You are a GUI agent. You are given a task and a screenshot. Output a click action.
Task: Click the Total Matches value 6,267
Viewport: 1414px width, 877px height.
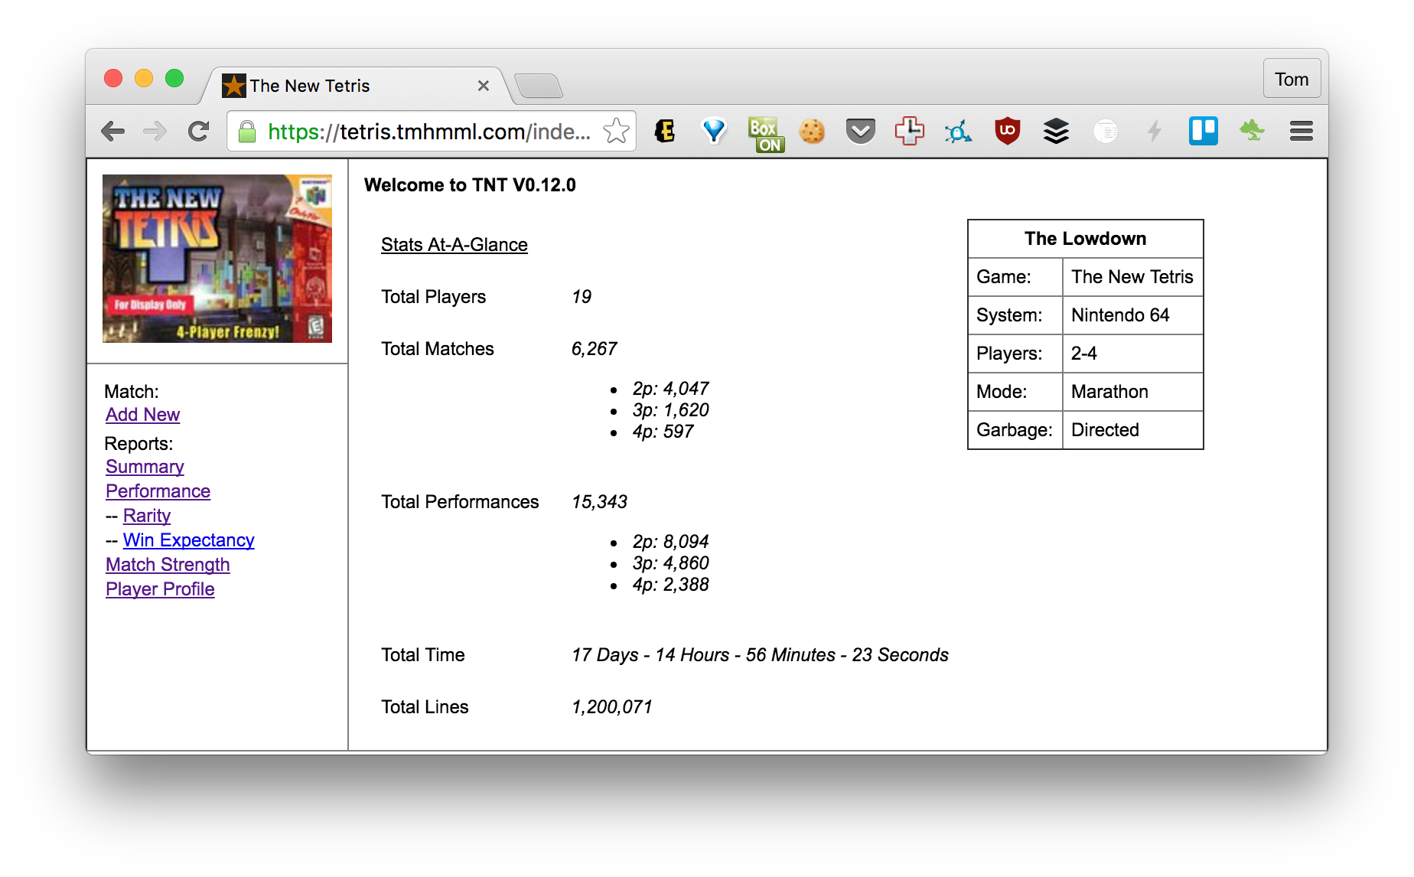pos(594,349)
